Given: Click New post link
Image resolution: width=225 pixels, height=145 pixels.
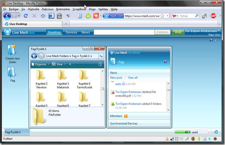Looking at the screenshot, I should [x=116, y=78].
